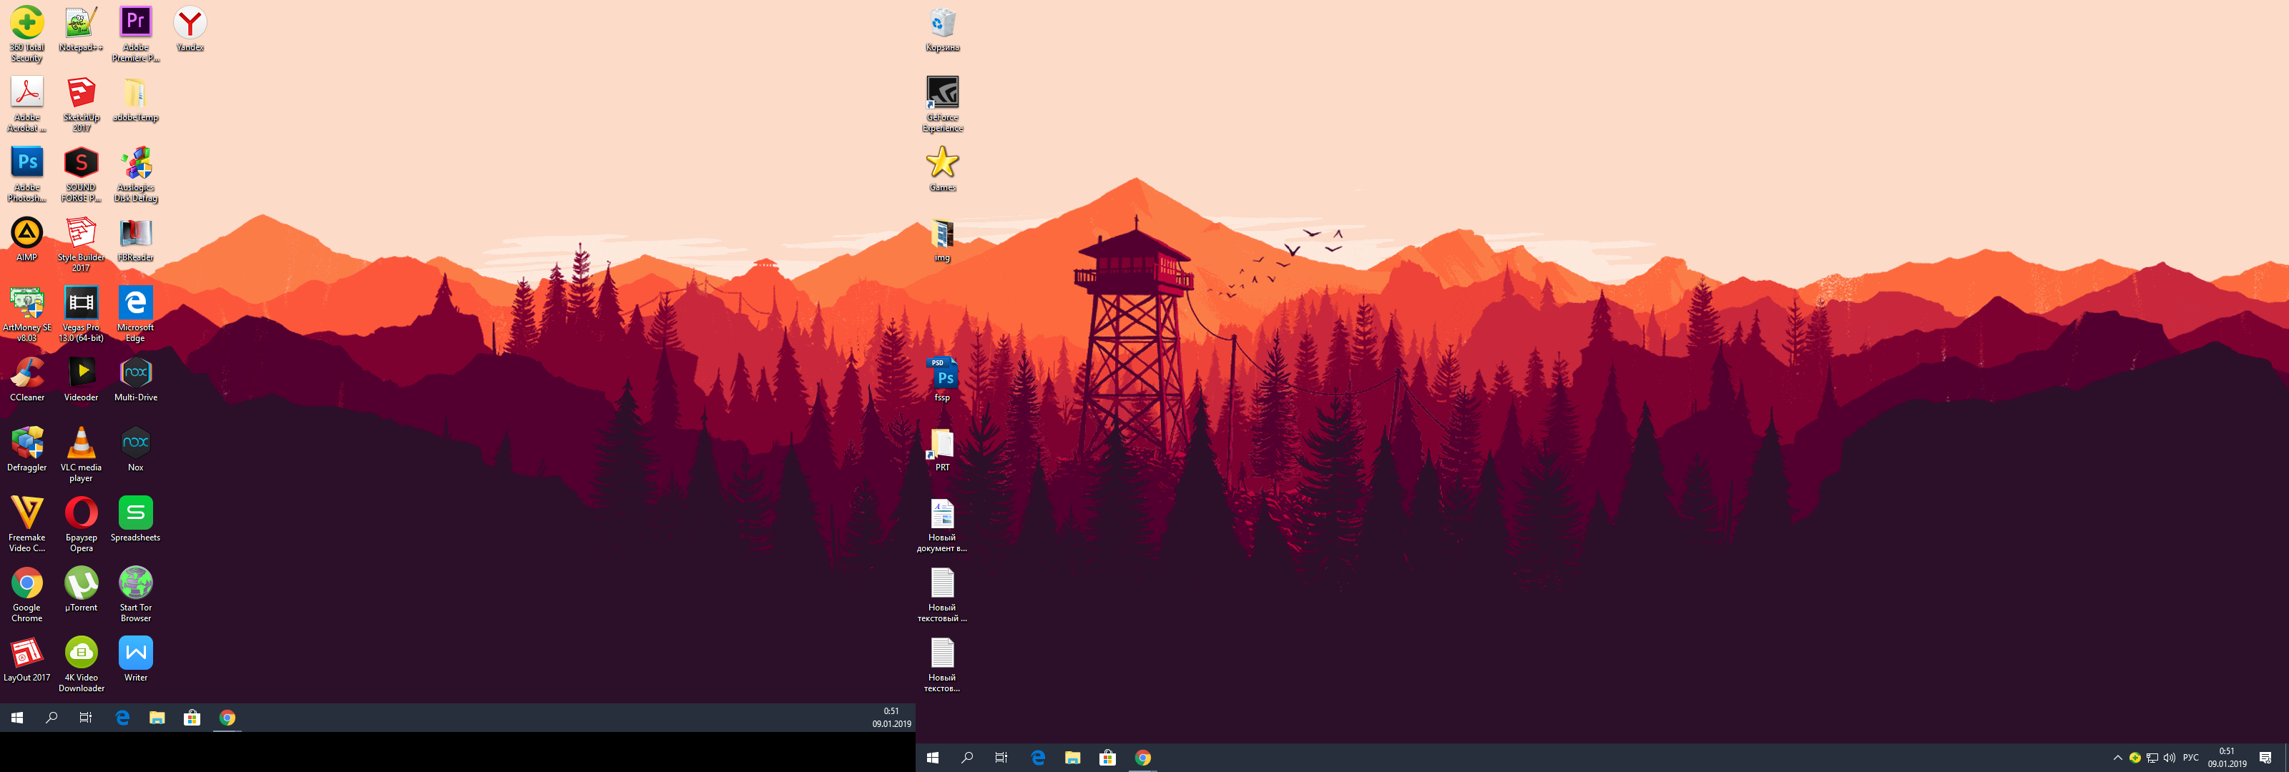Select the fssp PSD file
2289x772 pixels.
(x=942, y=380)
